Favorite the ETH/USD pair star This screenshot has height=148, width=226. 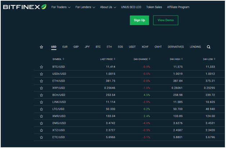pos(41,81)
